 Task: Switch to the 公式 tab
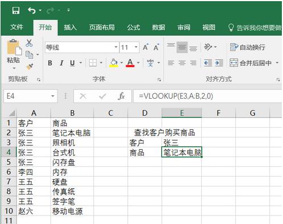tap(134, 27)
